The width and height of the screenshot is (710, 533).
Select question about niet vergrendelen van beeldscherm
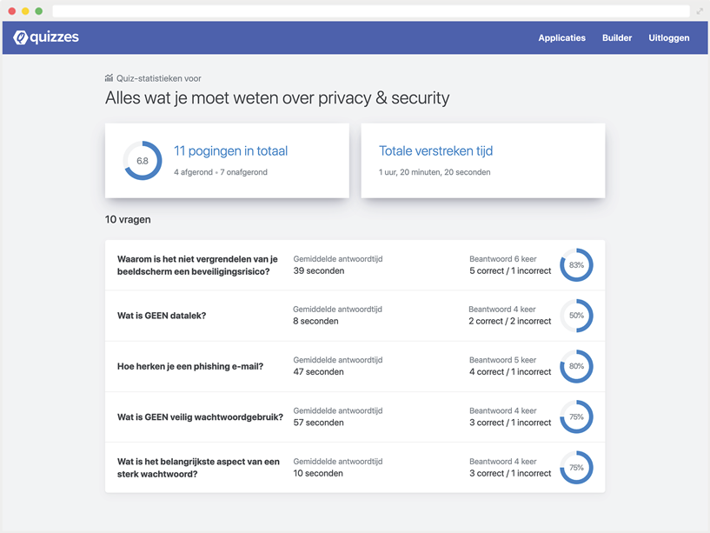coord(197,265)
